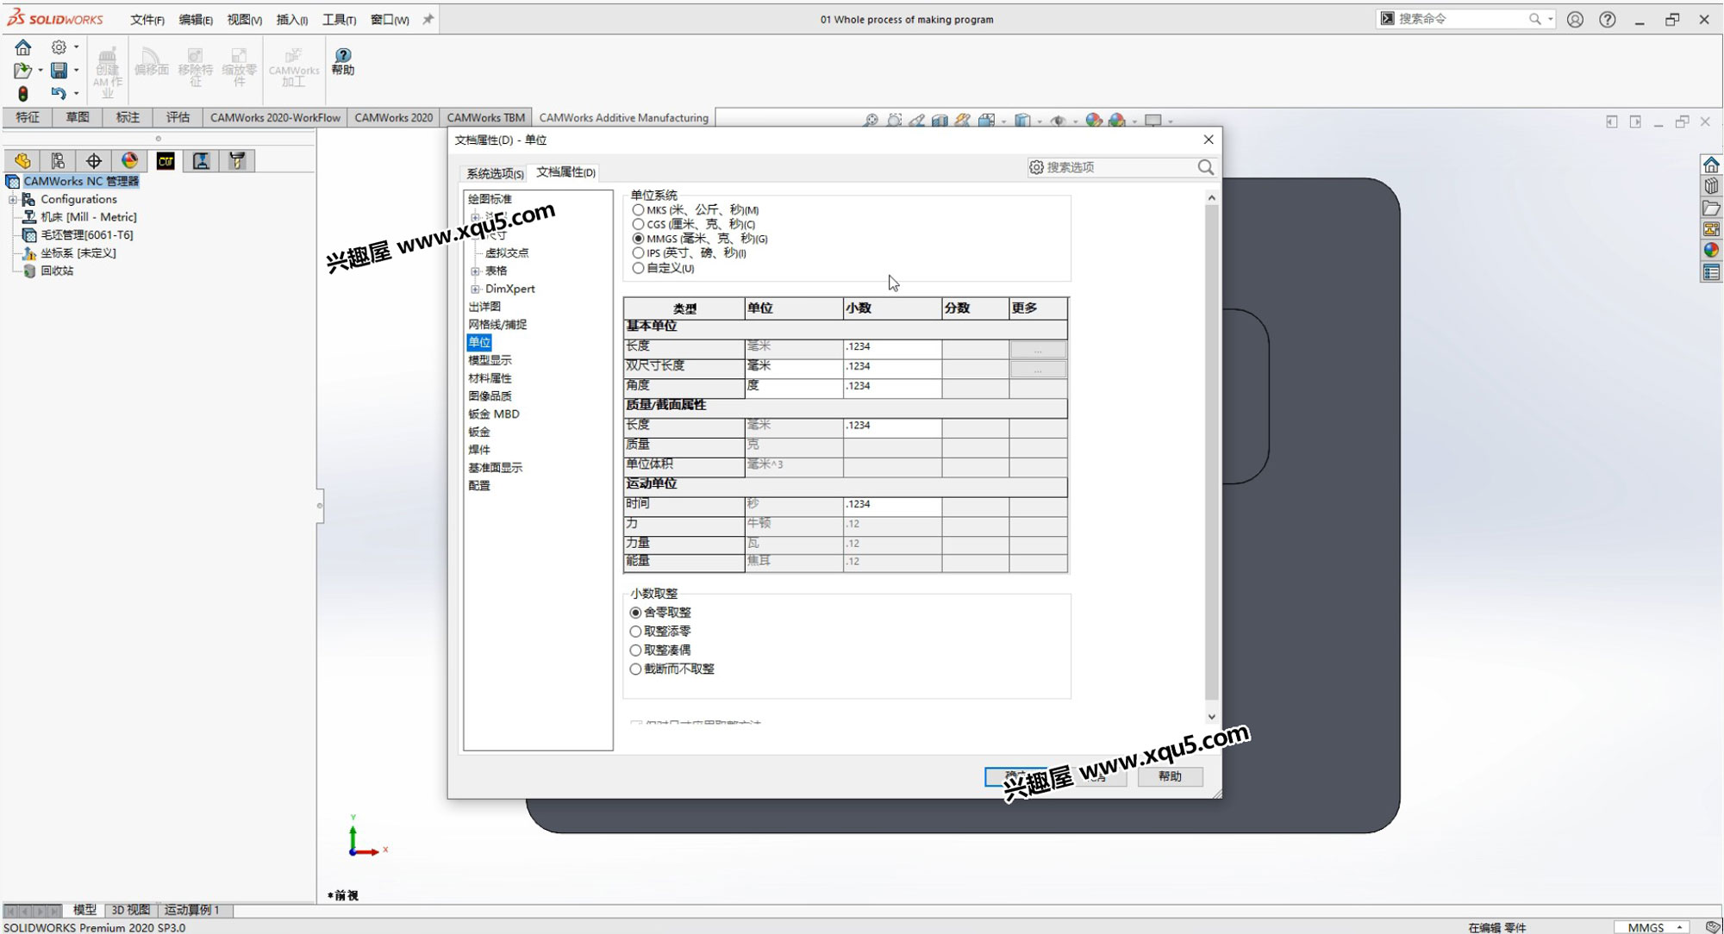Open the Options gear icon
The width and height of the screenshot is (1724, 934).
click(x=59, y=47)
